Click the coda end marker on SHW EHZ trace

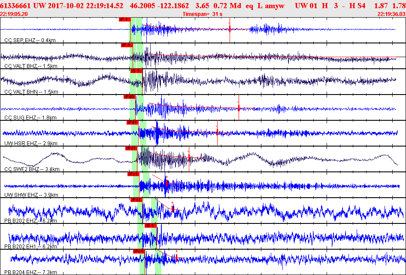pos(167,183)
